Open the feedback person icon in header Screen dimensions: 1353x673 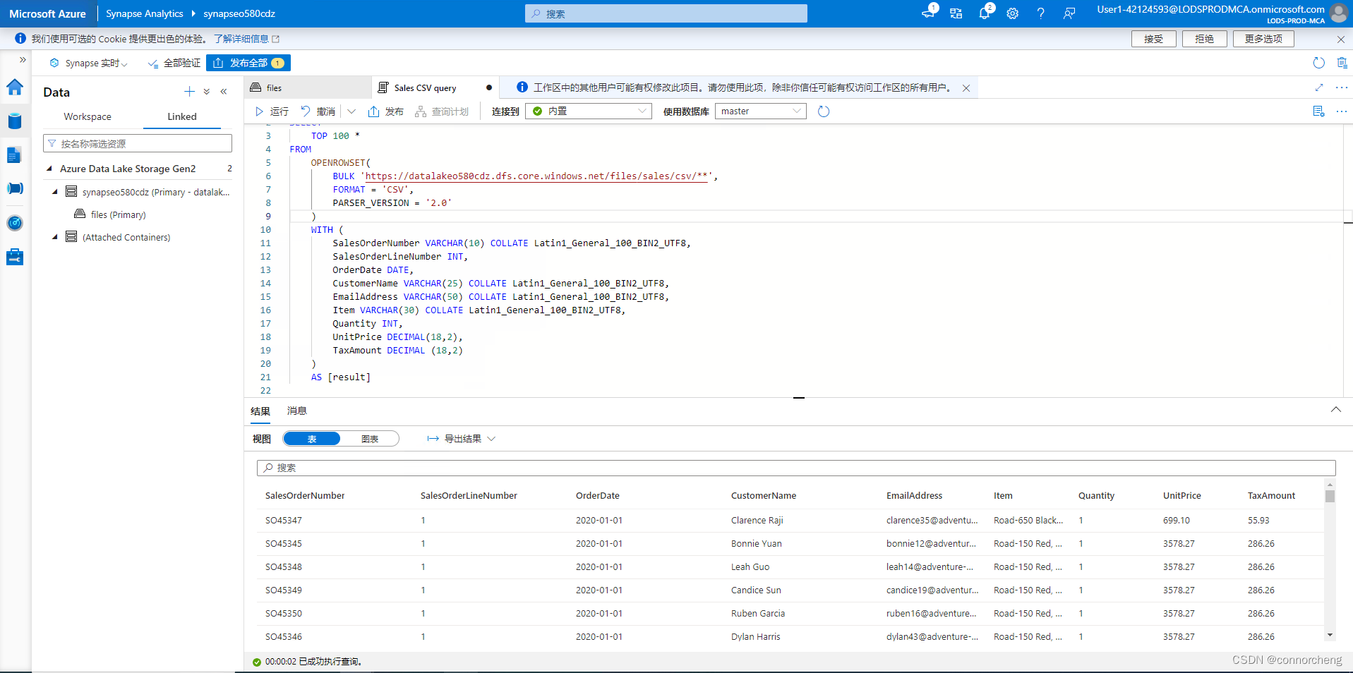click(1069, 13)
